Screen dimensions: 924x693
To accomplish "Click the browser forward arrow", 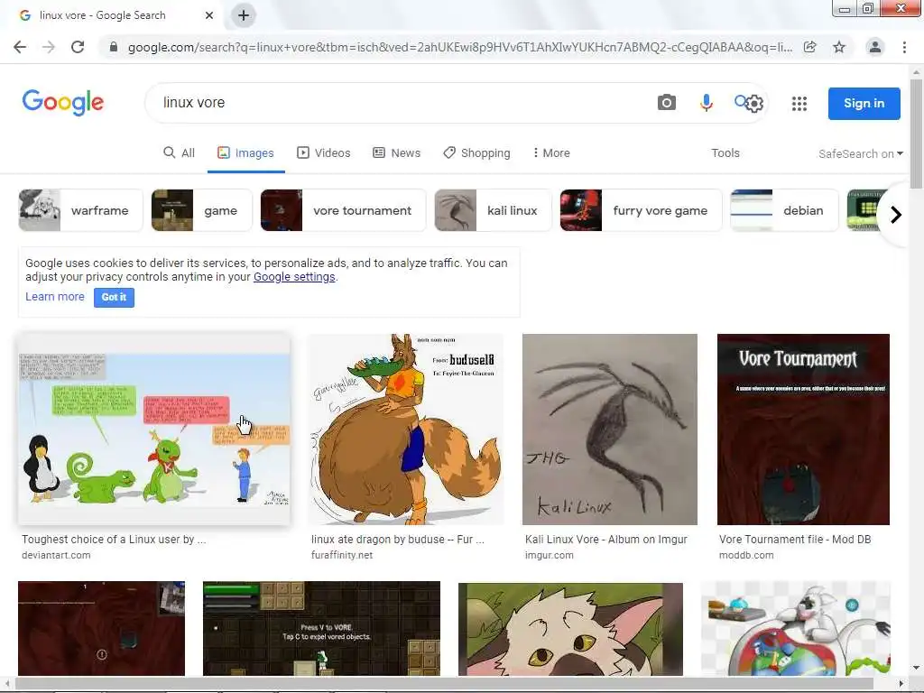I will pyautogui.click(x=49, y=47).
